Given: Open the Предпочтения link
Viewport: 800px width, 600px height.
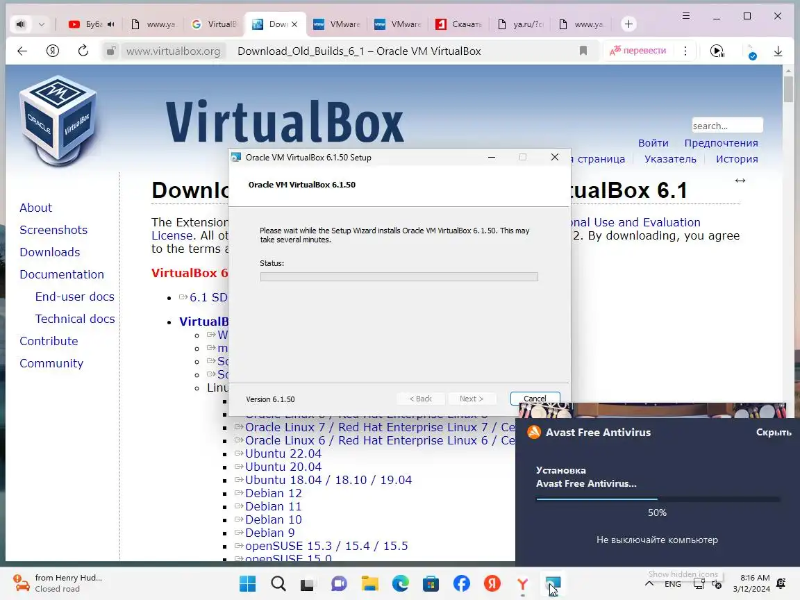Looking at the screenshot, I should point(721,143).
